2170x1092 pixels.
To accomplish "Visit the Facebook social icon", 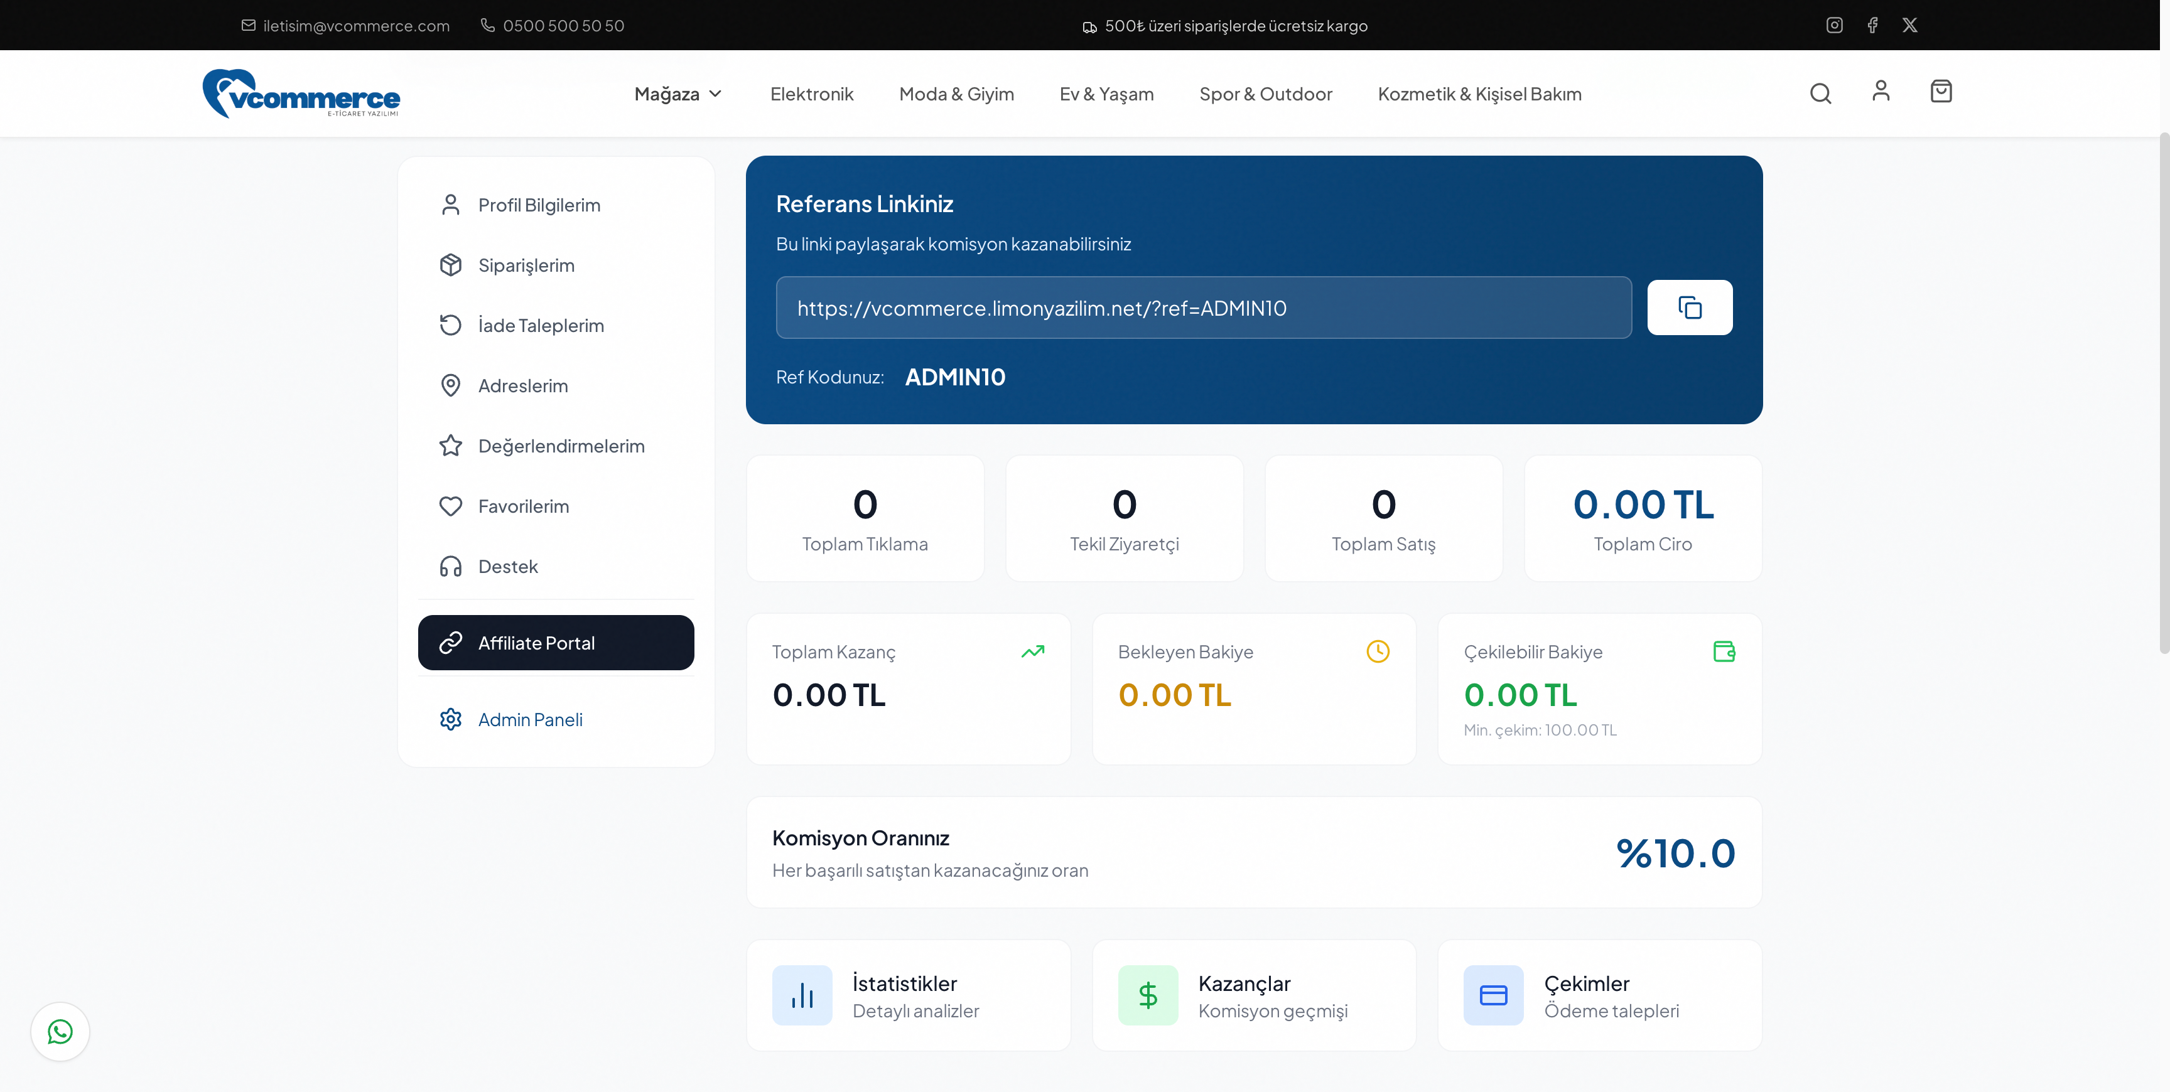I will [1872, 25].
